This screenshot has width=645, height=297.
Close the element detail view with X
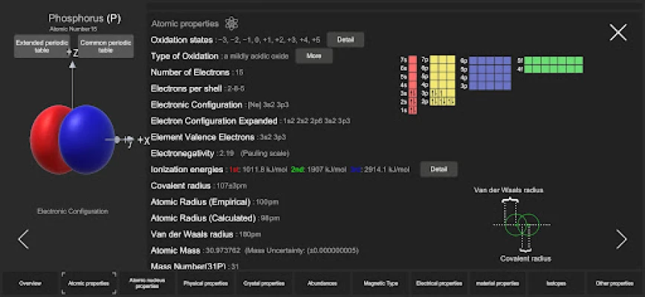(x=618, y=32)
